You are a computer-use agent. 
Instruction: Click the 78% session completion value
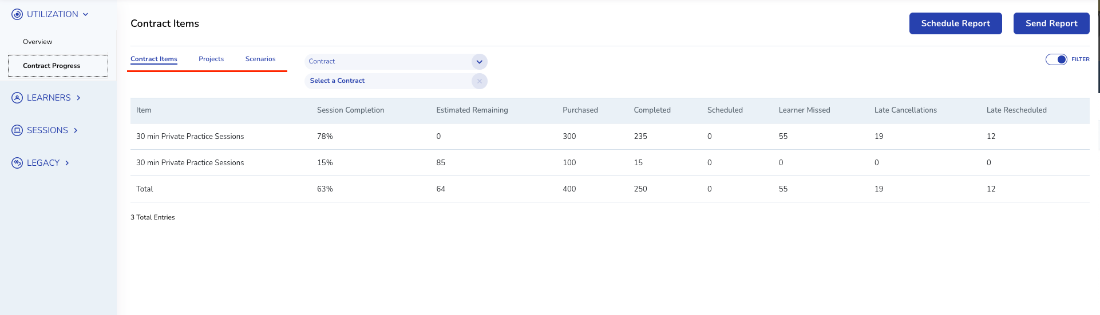click(x=325, y=137)
